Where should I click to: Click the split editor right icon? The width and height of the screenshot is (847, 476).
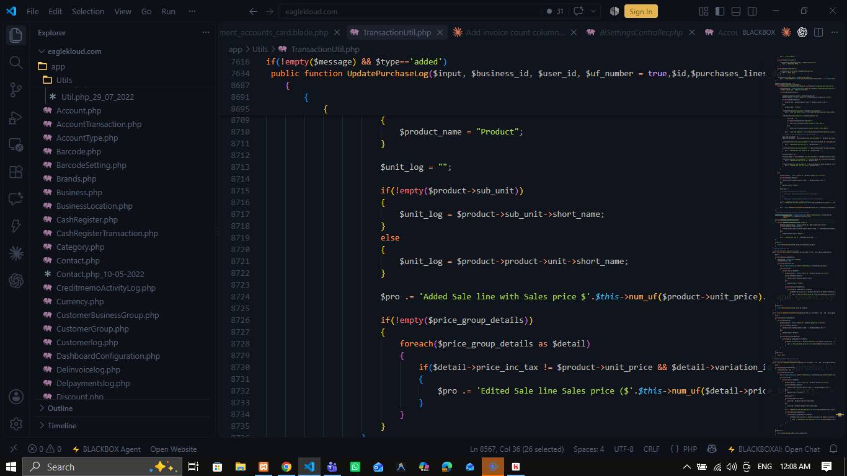click(x=818, y=32)
